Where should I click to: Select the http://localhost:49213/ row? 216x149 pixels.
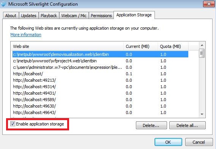tap(100, 80)
